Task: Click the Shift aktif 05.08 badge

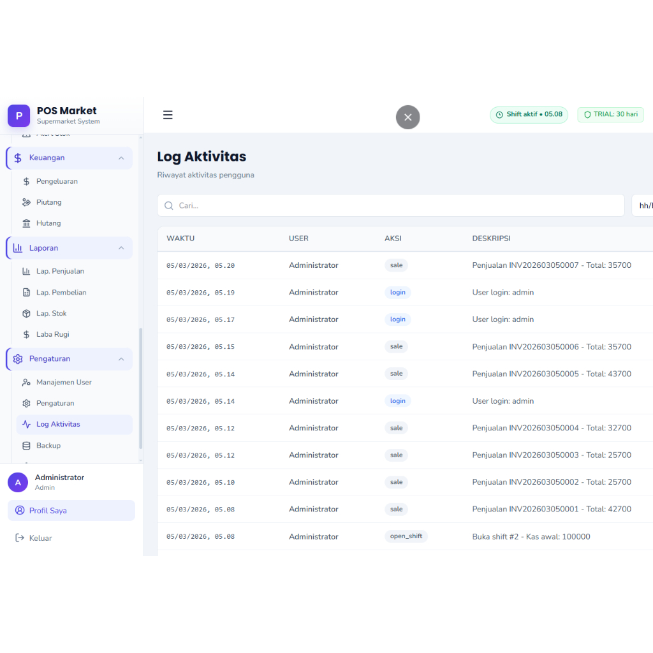Action: tap(529, 115)
